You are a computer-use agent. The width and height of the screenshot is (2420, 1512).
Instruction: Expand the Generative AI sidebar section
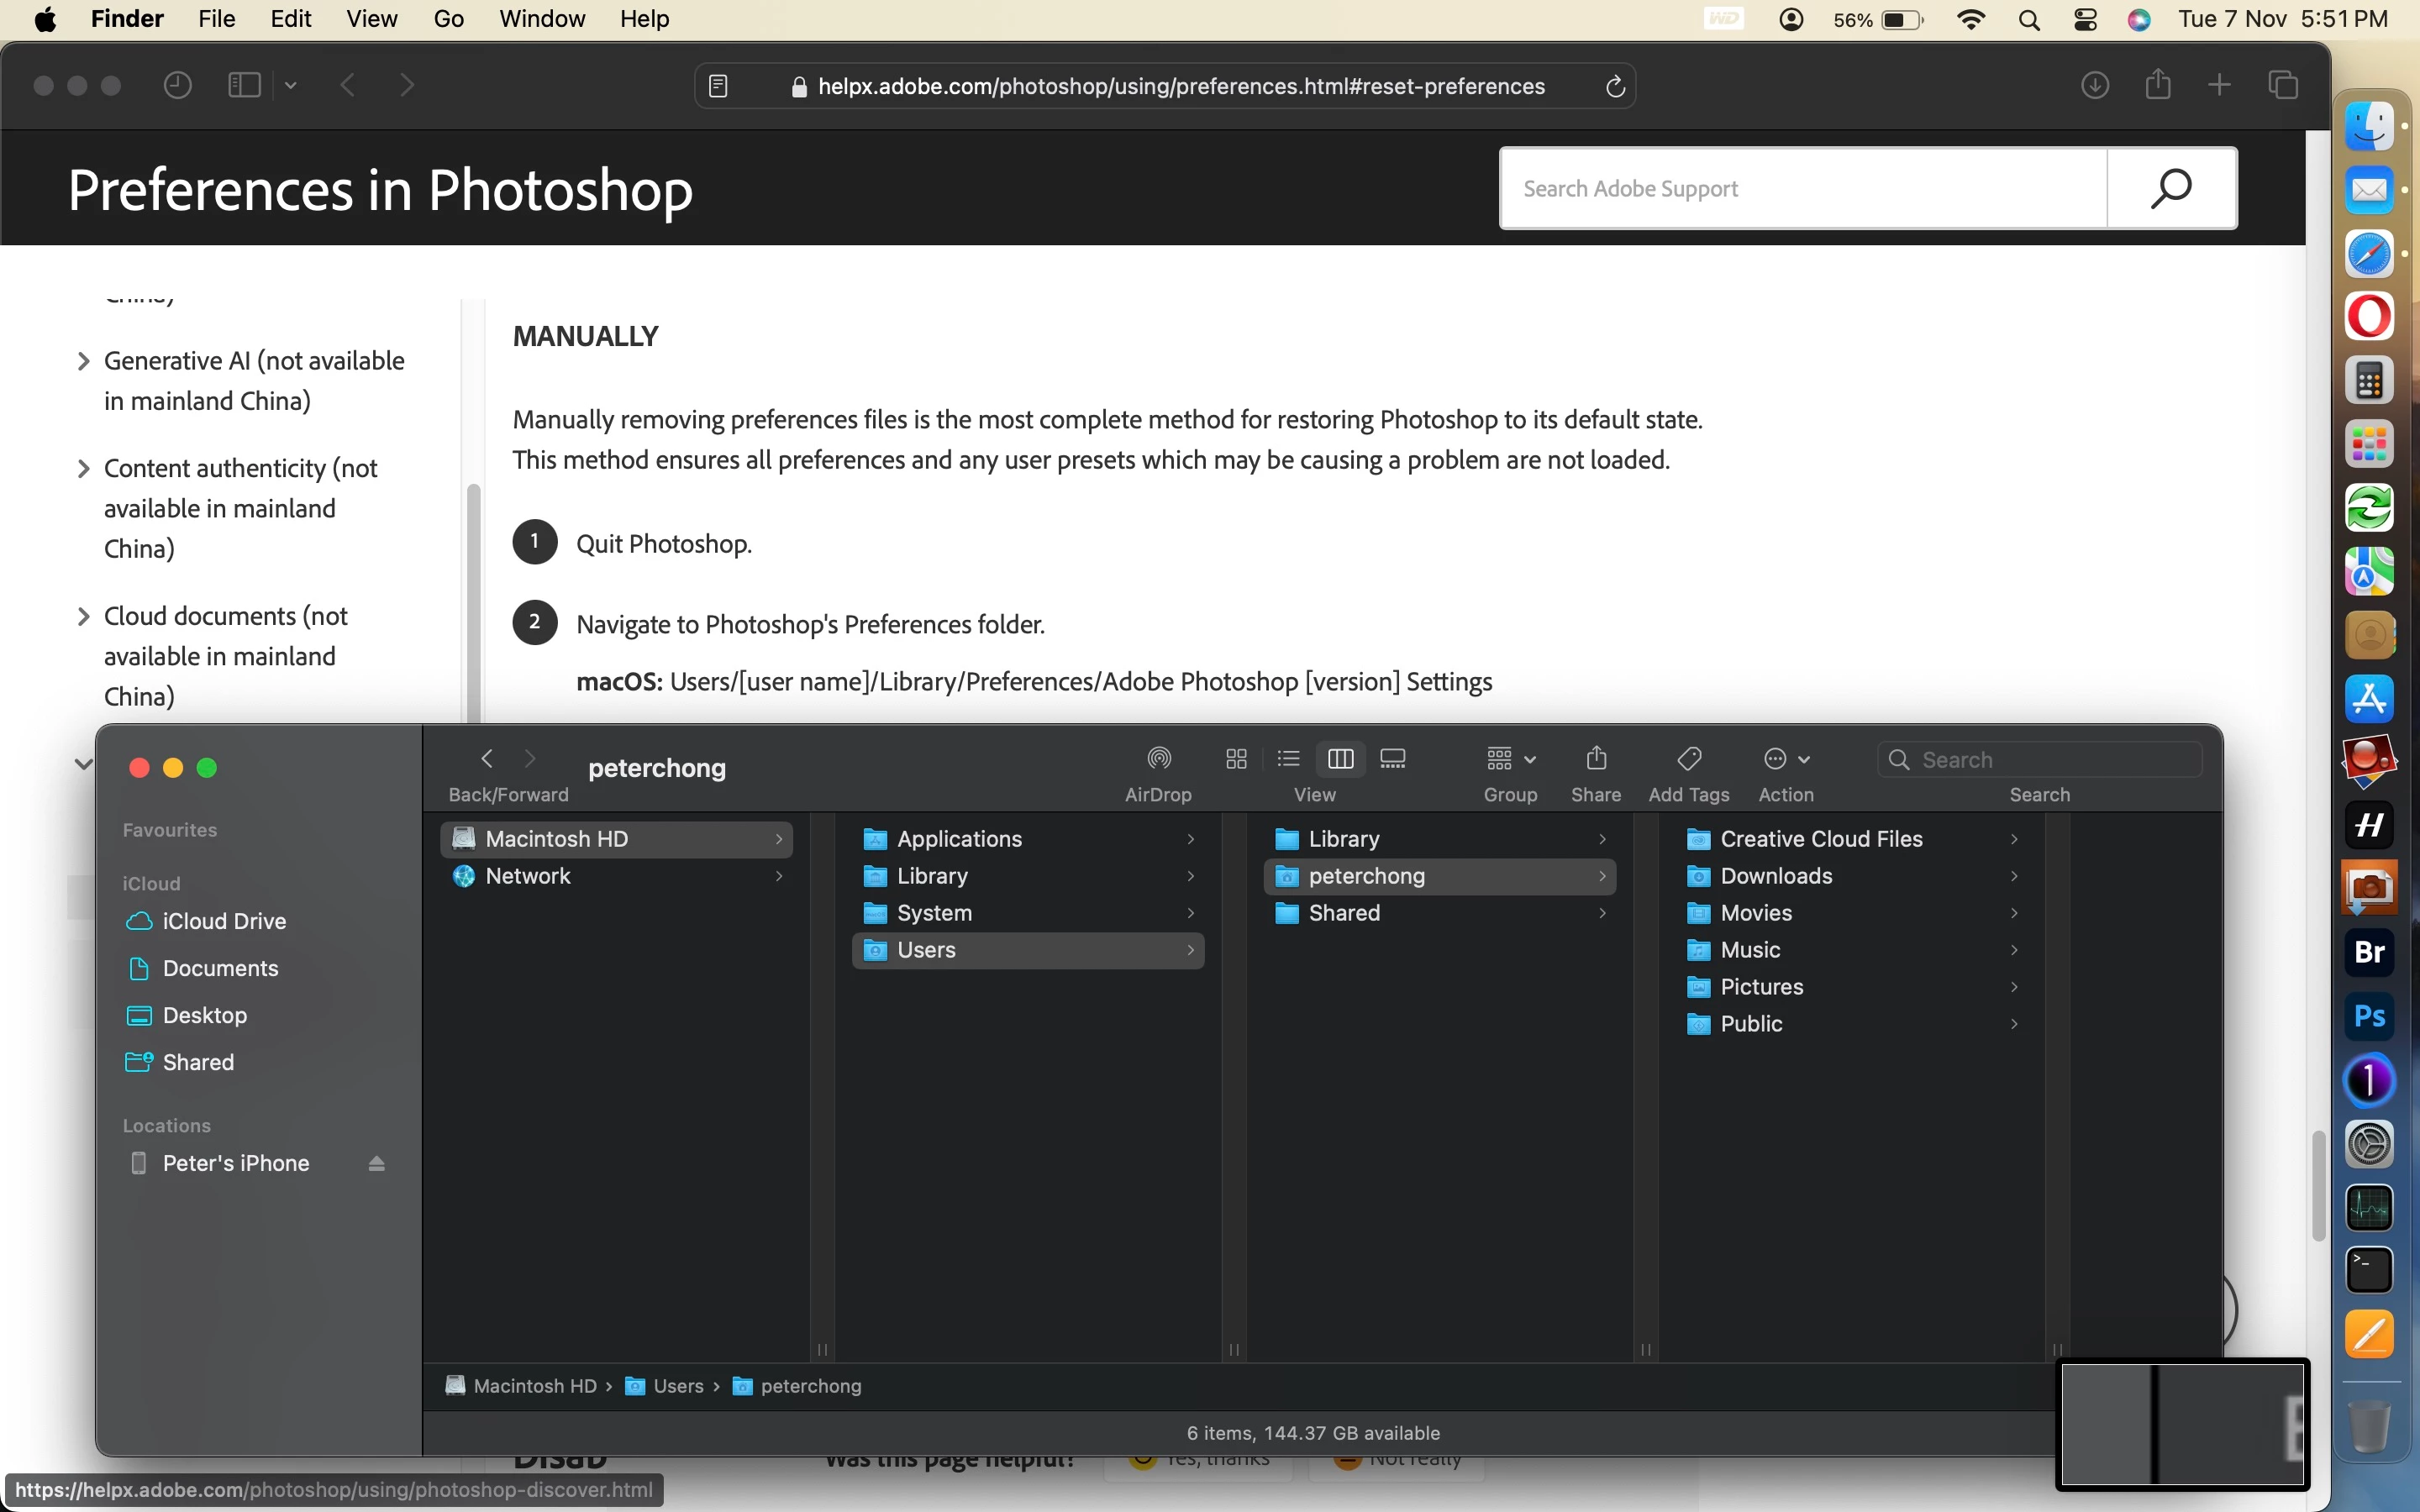tap(84, 361)
